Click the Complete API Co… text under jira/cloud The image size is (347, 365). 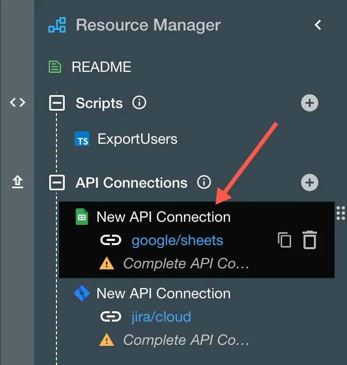coord(186,340)
